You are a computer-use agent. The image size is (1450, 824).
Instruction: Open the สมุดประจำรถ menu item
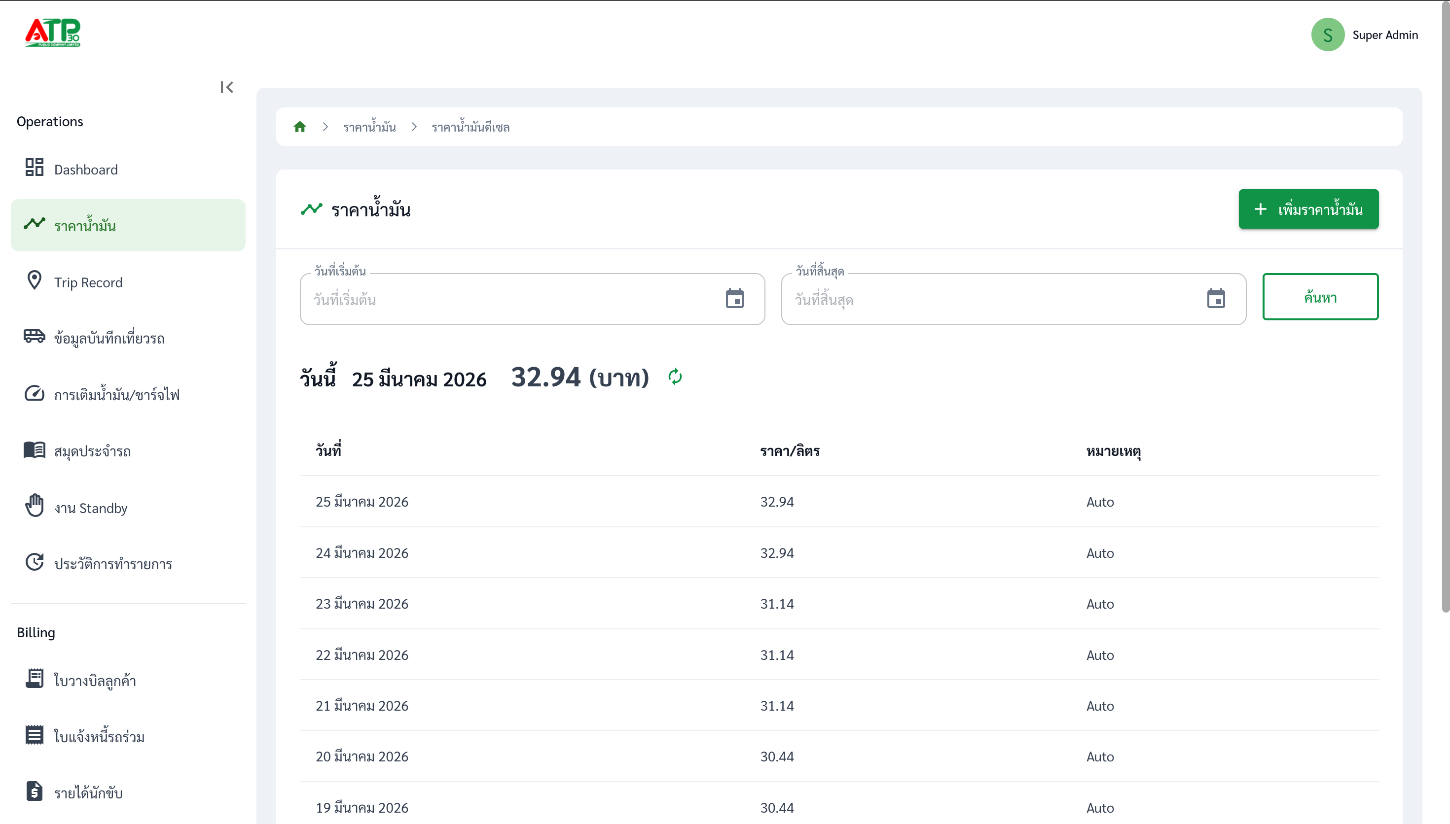[x=128, y=450]
